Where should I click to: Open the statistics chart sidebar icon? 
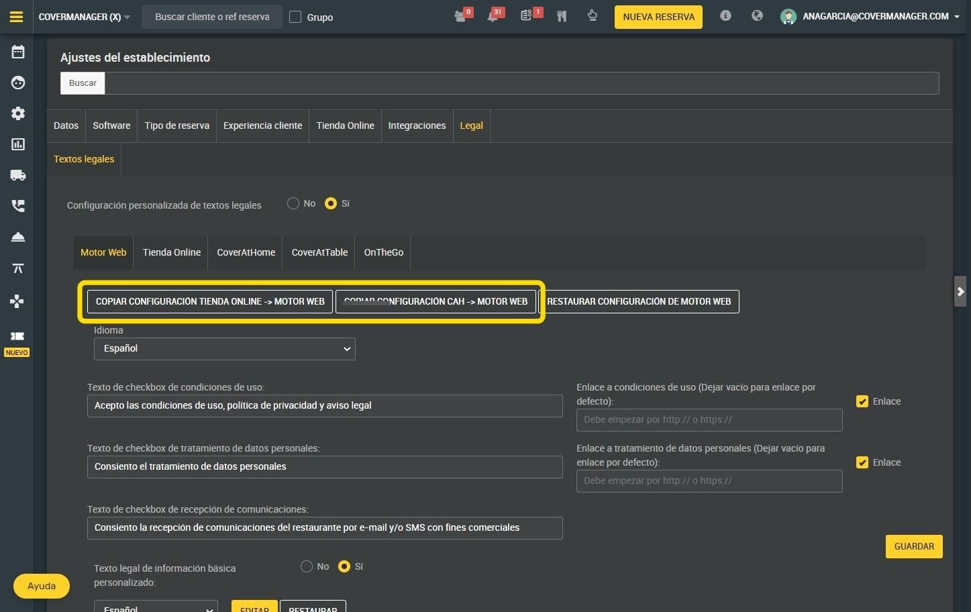[x=18, y=144]
